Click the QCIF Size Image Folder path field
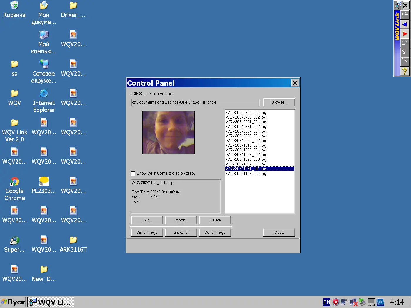 pos(195,102)
